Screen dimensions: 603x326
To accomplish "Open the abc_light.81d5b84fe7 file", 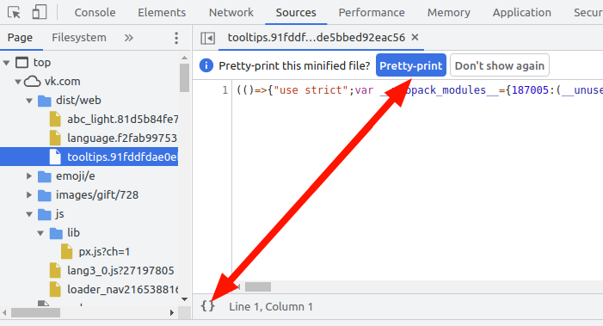I will pos(123,120).
